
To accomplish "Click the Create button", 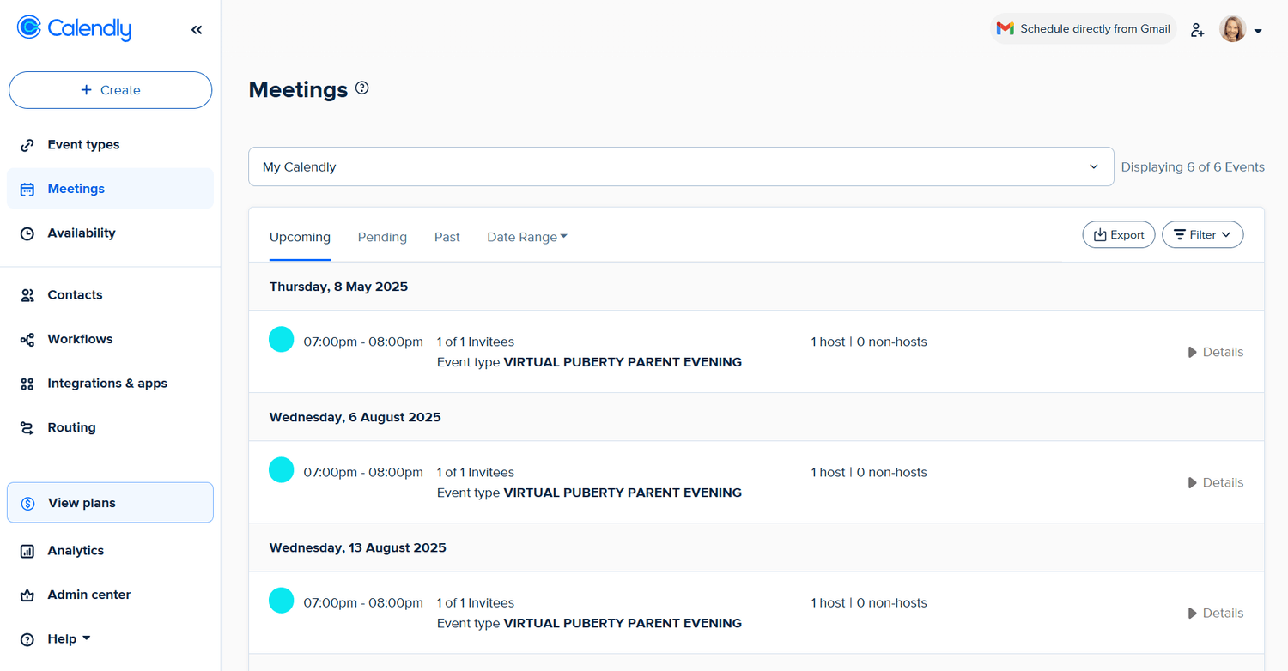I will click(110, 90).
